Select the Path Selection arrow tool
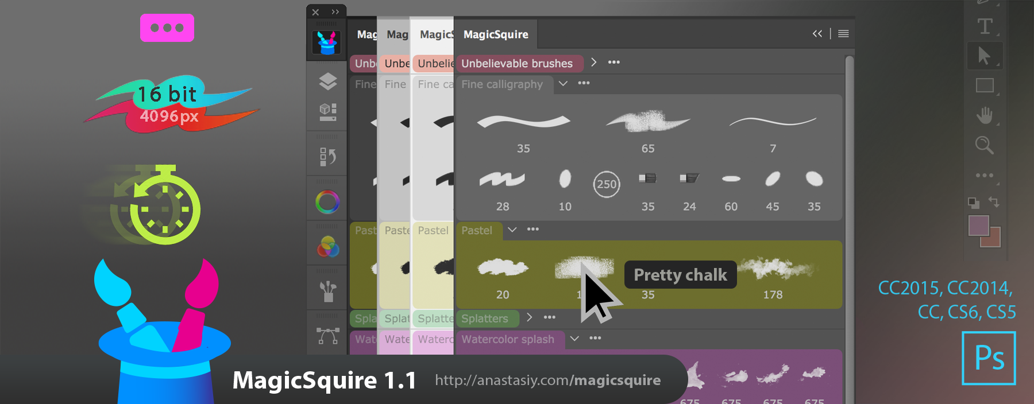 coord(984,56)
